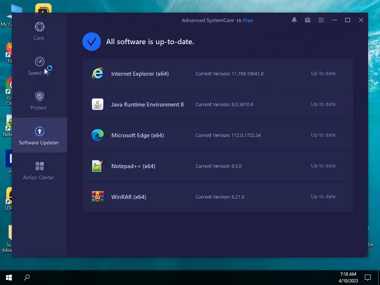Click the Internet Explorer app icon

[x=98, y=73]
